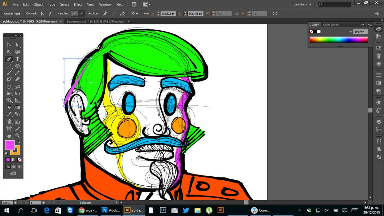Convert selected anchor points to corner
This screenshot has width=384, height=216.
pos(42,14)
